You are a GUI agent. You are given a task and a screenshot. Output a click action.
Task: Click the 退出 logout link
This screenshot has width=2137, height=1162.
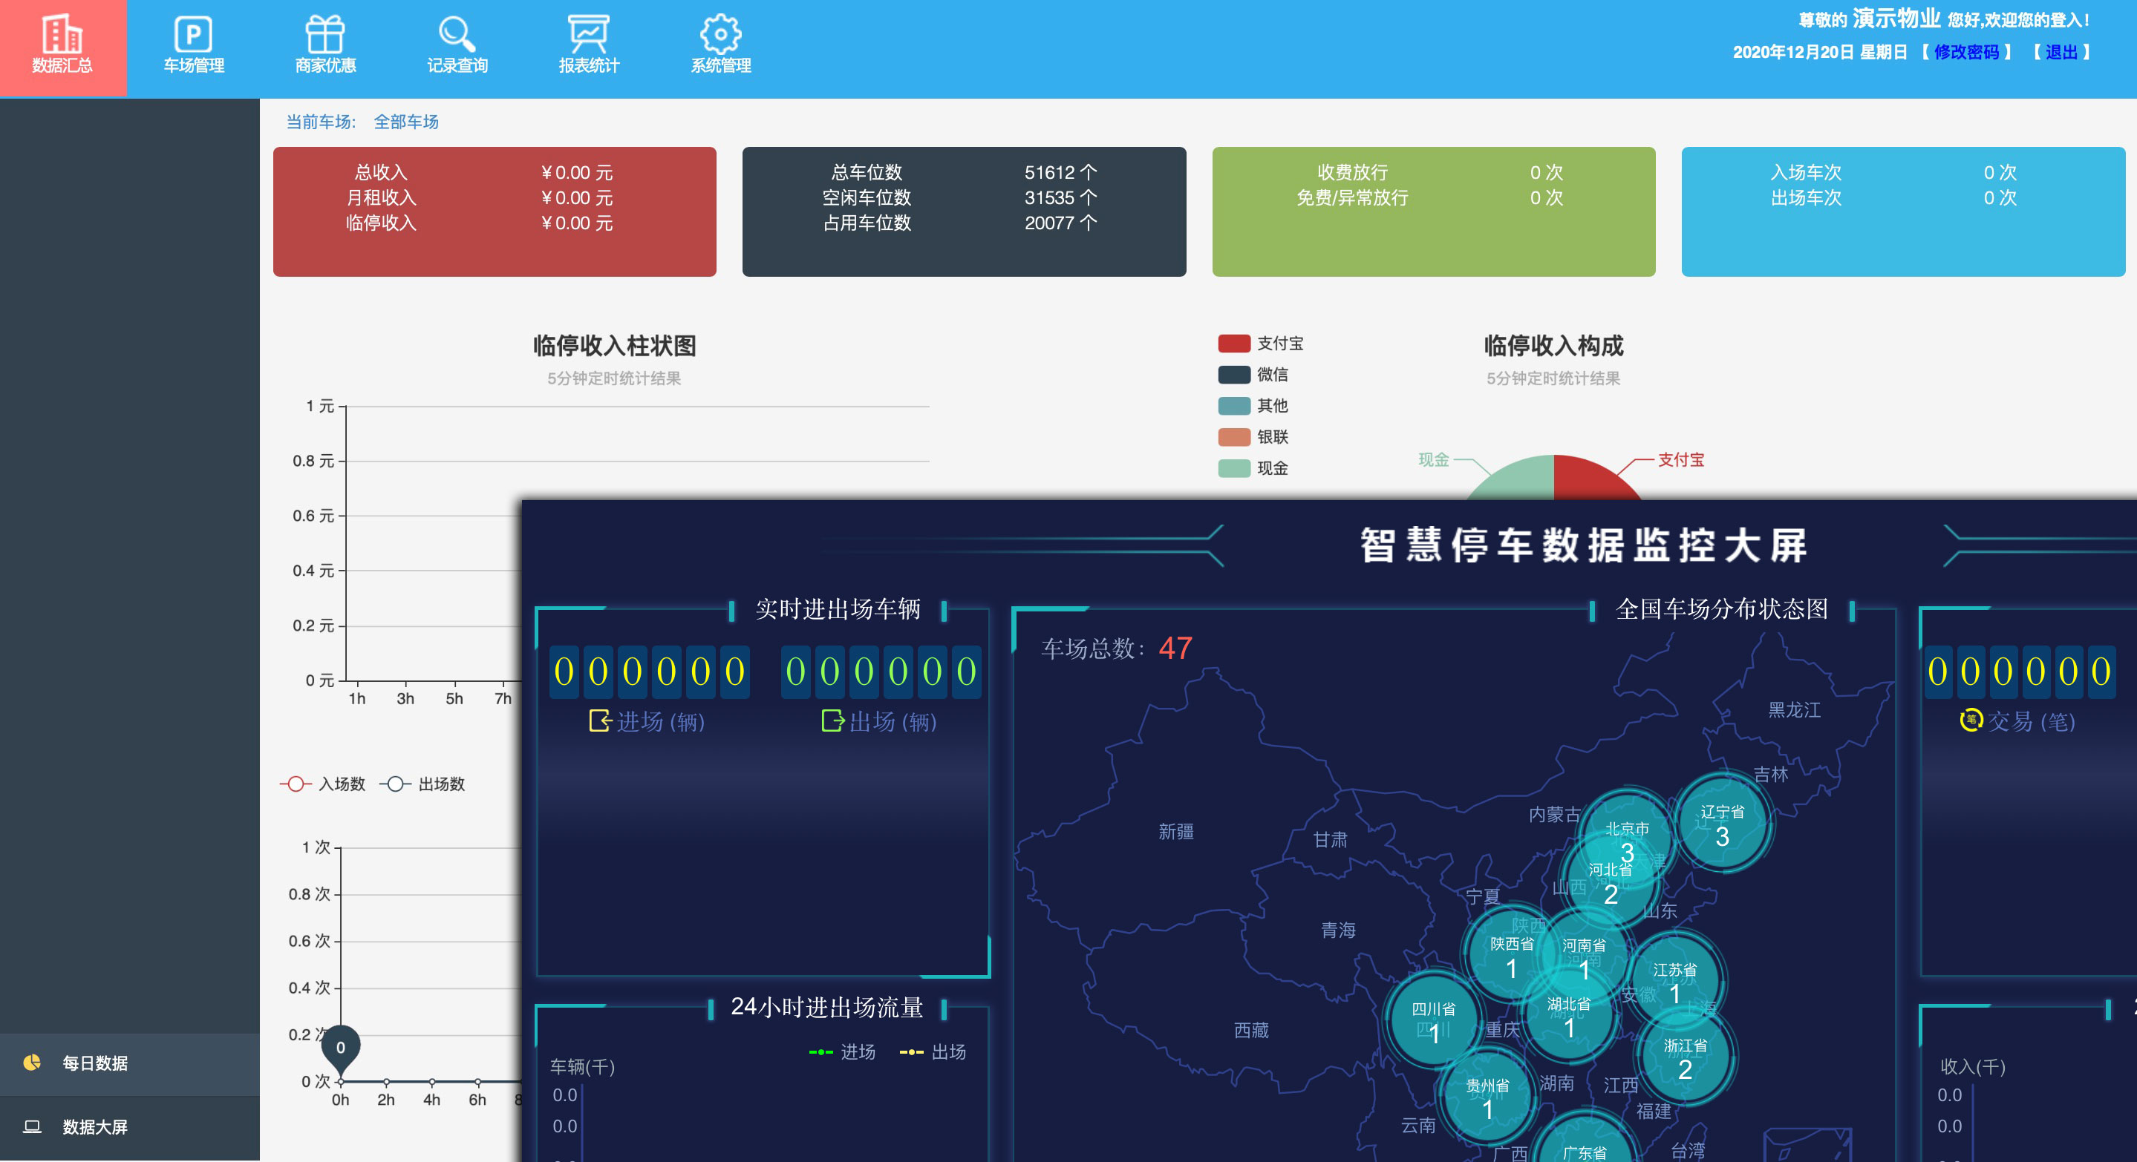2061,52
